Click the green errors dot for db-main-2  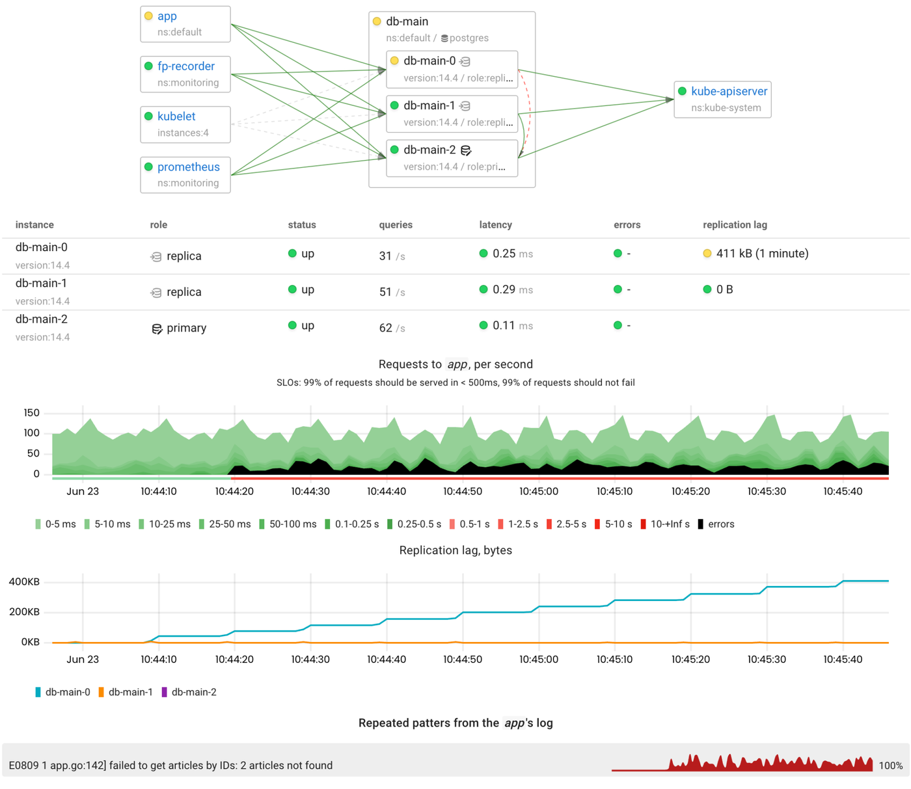[617, 326]
